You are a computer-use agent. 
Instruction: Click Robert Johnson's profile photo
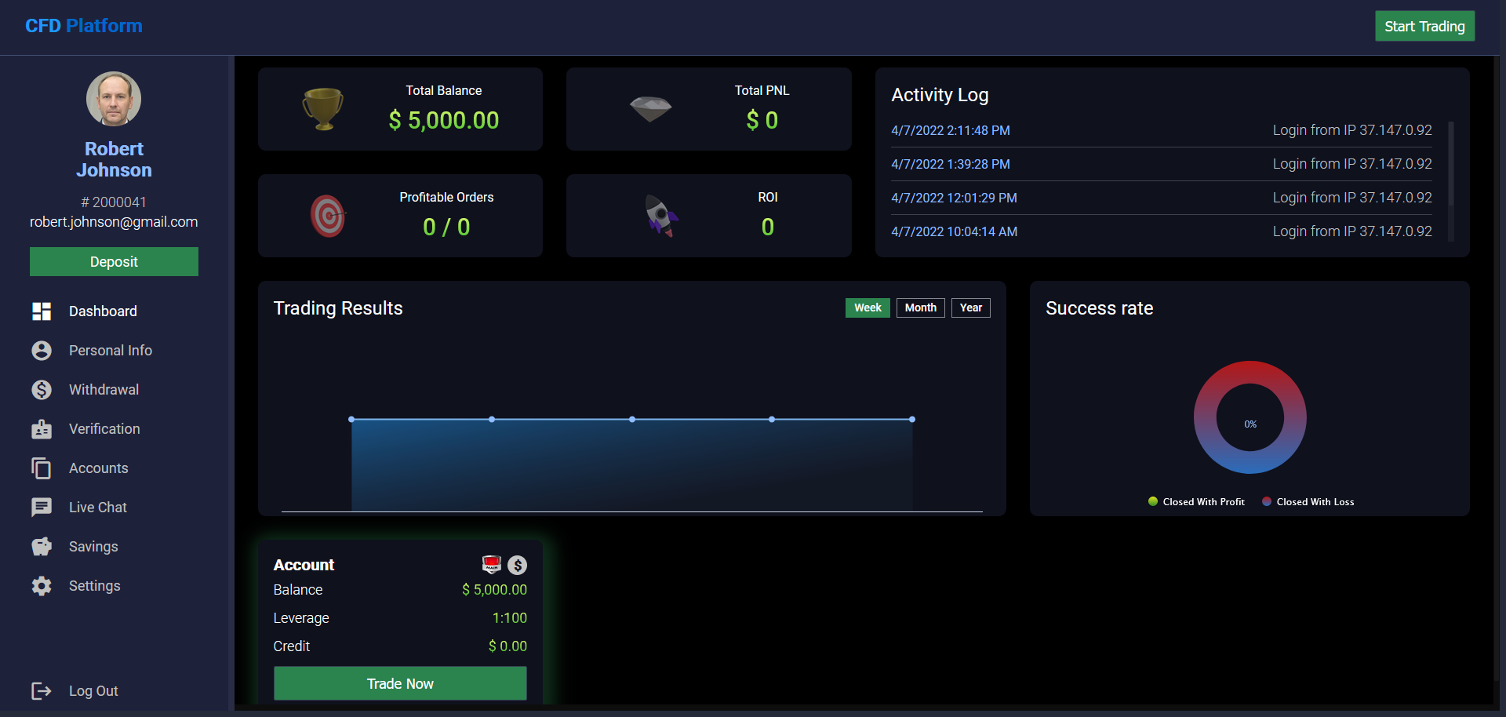pyautogui.click(x=114, y=100)
